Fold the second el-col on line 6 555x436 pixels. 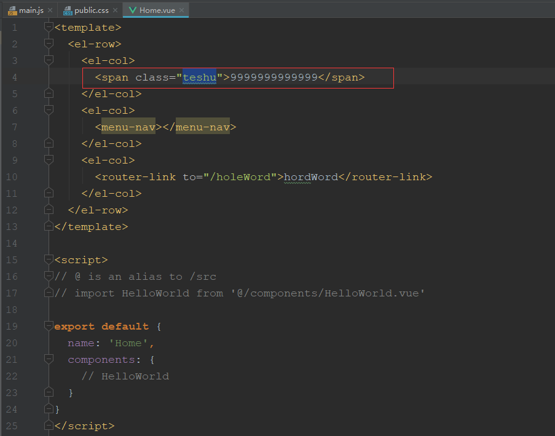[x=49, y=111]
